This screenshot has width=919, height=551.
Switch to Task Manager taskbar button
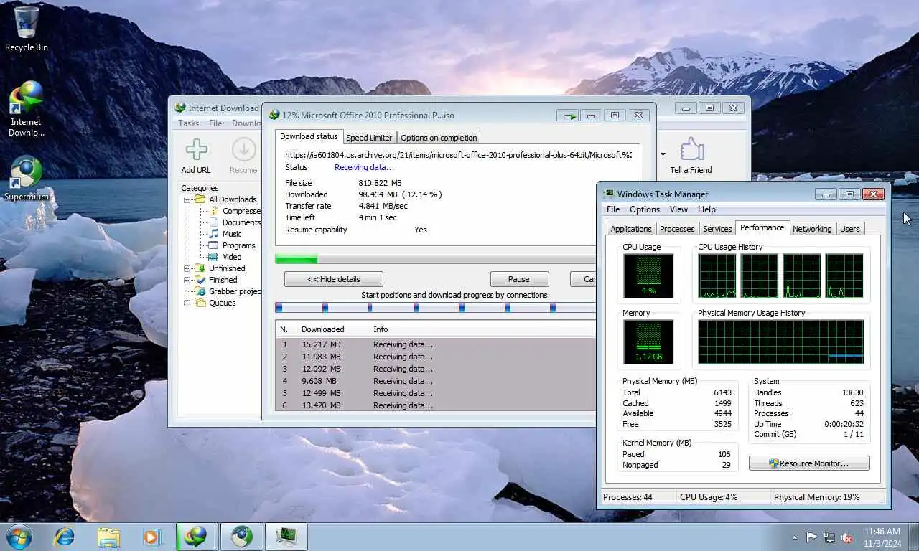click(286, 537)
